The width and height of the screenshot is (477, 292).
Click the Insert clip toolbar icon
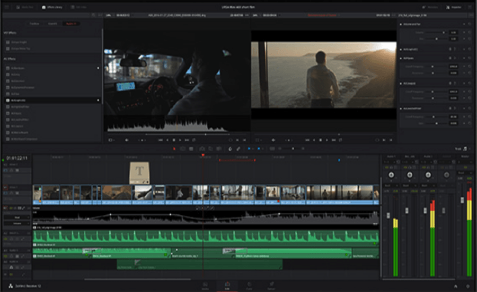pos(202,149)
